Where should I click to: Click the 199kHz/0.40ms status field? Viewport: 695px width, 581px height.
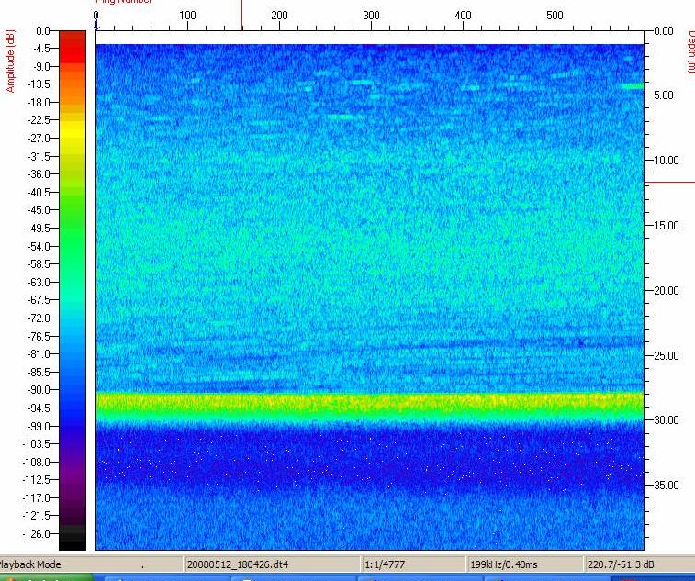(x=500, y=564)
